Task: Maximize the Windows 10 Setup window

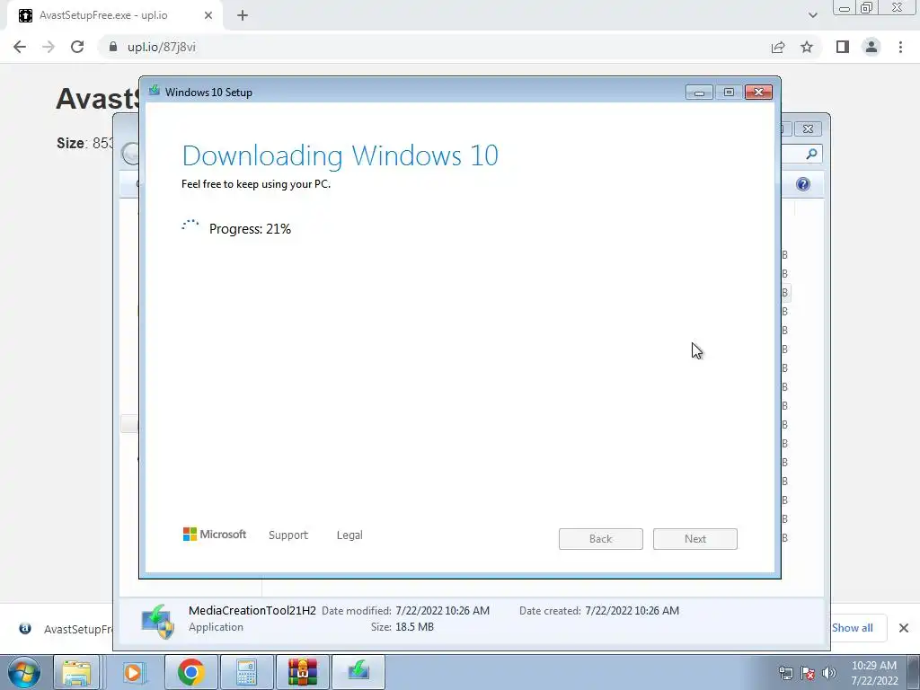Action: pyautogui.click(x=729, y=93)
